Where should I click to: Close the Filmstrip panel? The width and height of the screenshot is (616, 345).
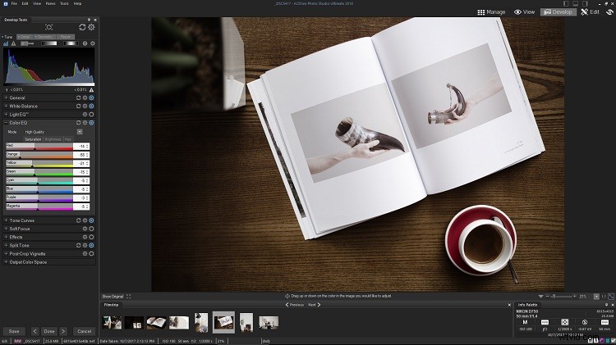tap(509, 305)
